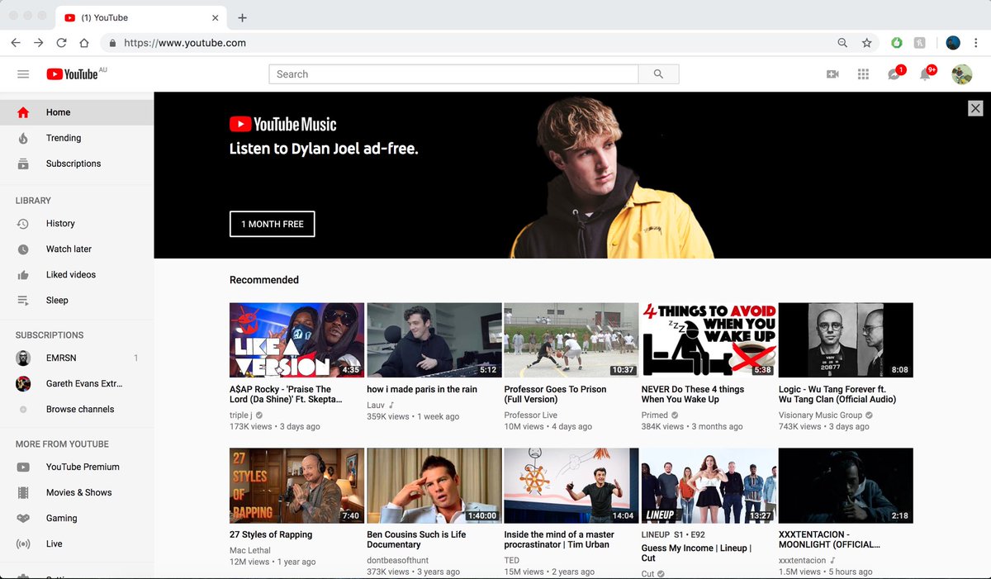Click the title 'Inside the mind of a master procrastinator'

point(559,539)
